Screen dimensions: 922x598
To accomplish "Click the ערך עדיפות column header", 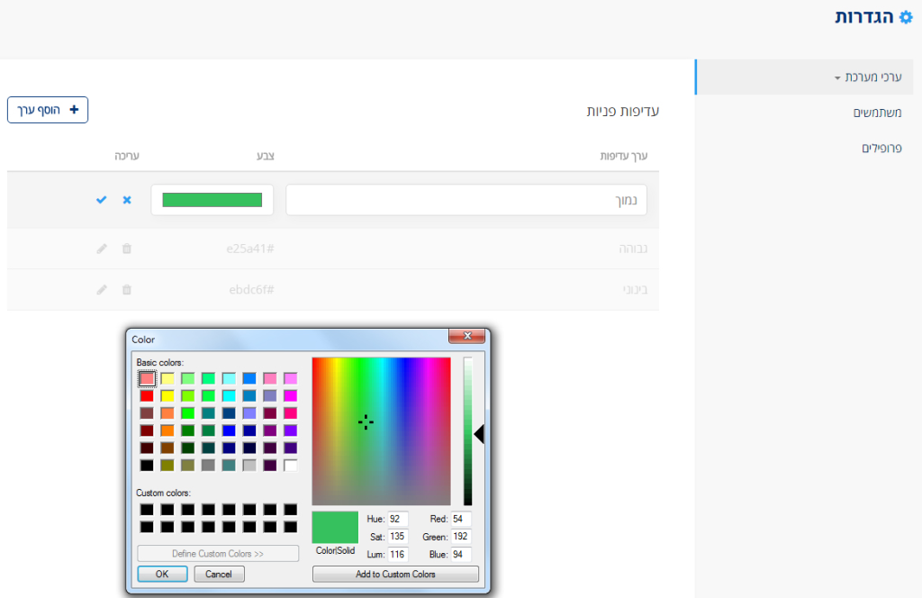I will pos(623,156).
